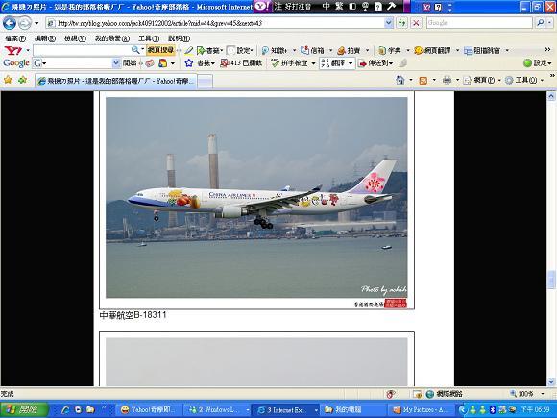
Task: Go back with the browser Back arrow
Action: point(10,23)
